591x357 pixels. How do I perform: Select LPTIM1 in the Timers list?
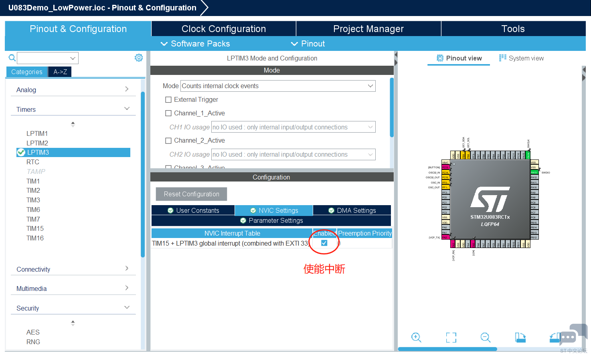point(37,133)
